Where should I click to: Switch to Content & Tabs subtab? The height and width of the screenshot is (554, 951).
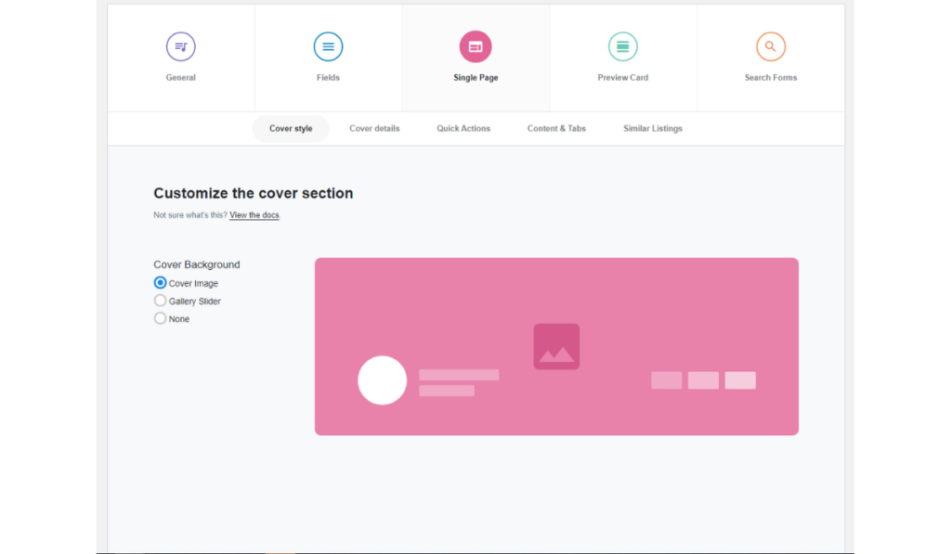(x=556, y=128)
